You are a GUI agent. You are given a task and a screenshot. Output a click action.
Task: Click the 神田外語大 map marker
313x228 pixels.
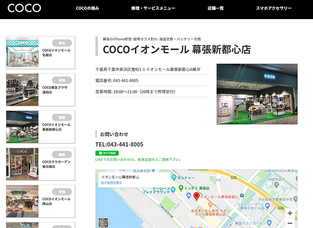click(276, 185)
